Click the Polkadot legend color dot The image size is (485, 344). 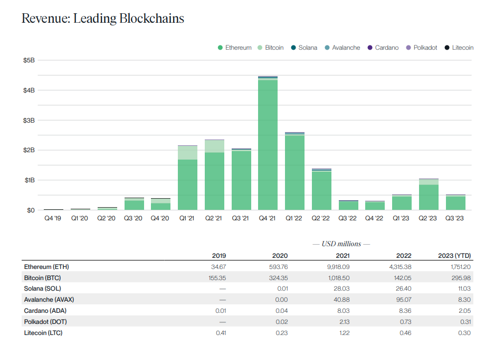coord(408,48)
